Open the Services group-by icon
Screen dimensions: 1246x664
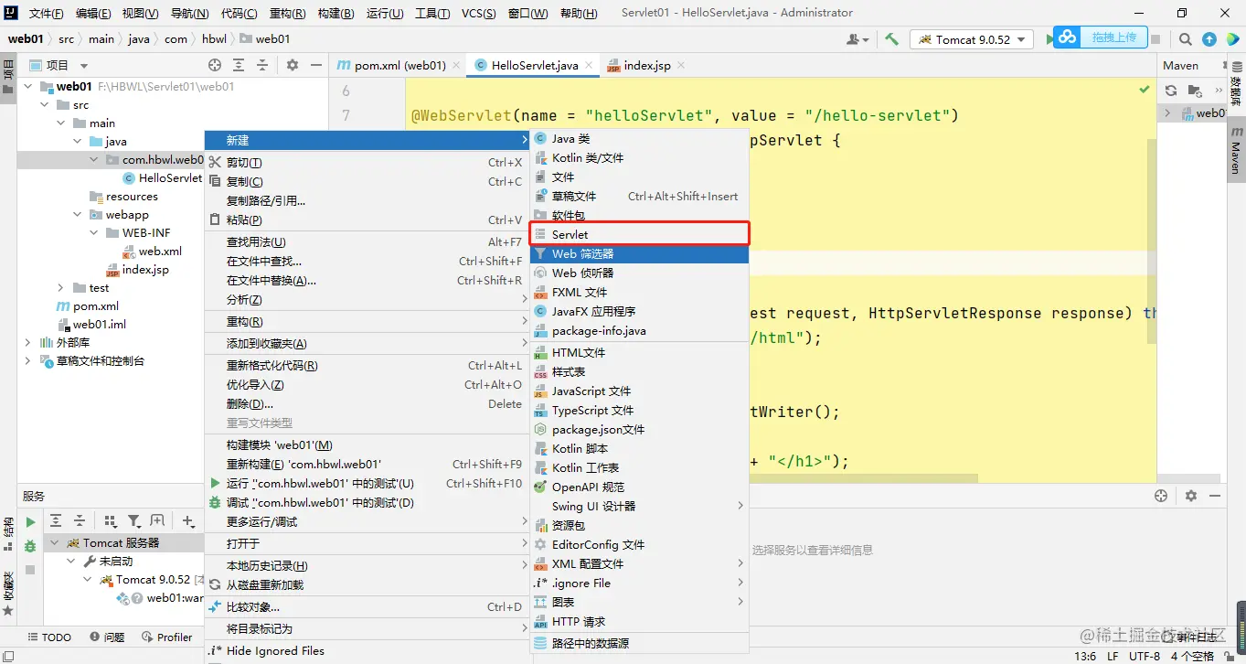tap(111, 521)
